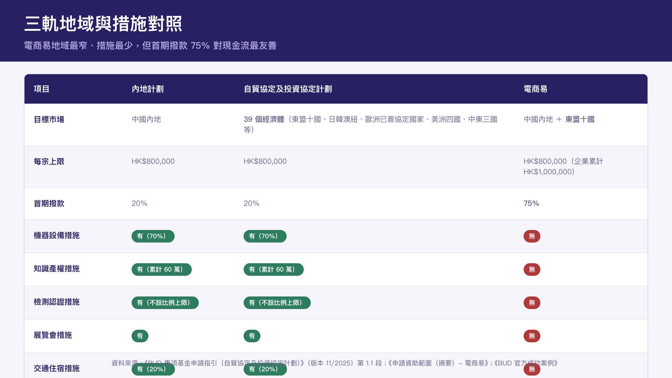Click the 中國內地 + 東盟十國 cell
This screenshot has height=378, width=672.
pyautogui.click(x=559, y=119)
